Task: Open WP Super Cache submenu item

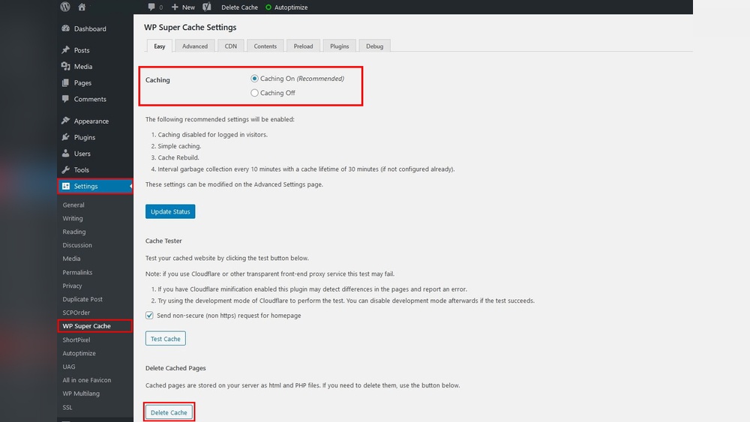Action: click(86, 325)
